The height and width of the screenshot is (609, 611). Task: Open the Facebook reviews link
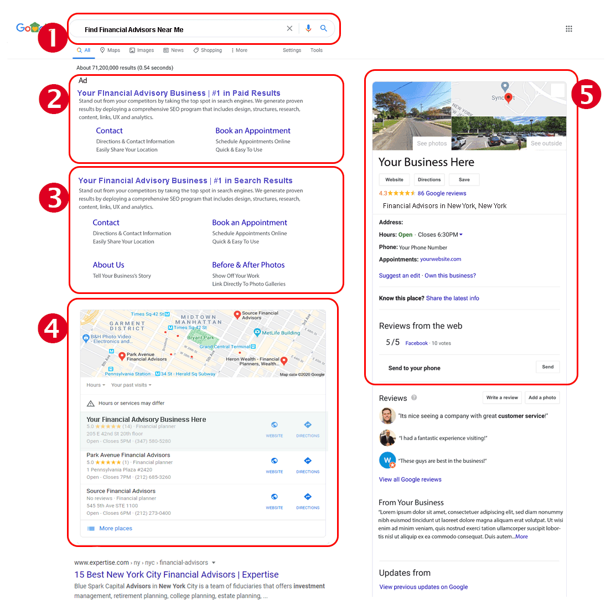pyautogui.click(x=417, y=343)
